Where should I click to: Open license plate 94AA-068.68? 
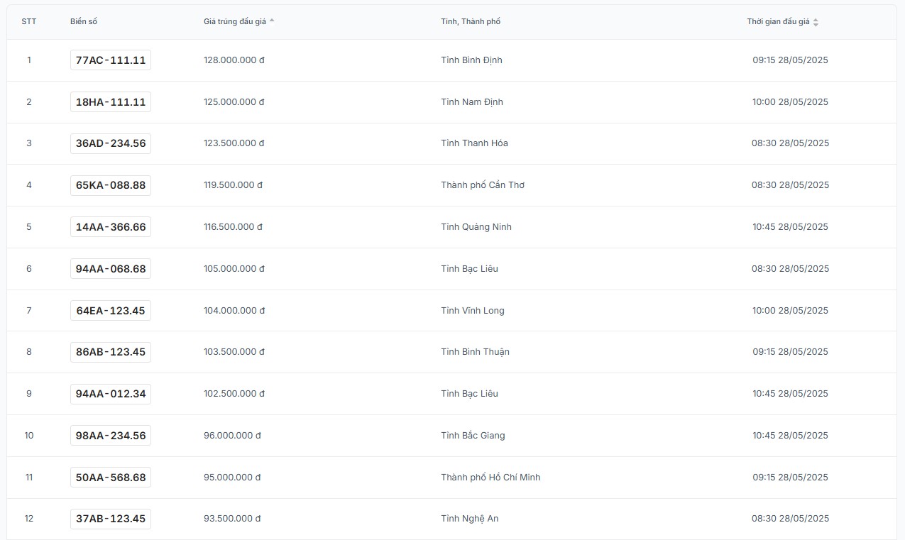pyautogui.click(x=111, y=269)
